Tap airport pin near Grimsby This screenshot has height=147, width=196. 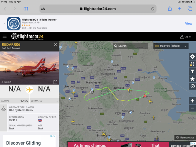pos(154,78)
